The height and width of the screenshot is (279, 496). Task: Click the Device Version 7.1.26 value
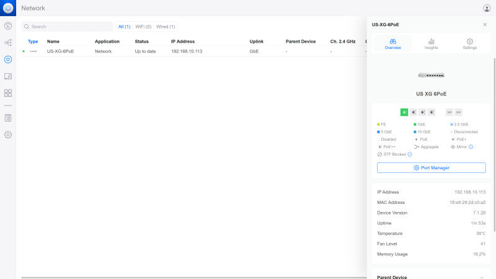pyautogui.click(x=479, y=213)
